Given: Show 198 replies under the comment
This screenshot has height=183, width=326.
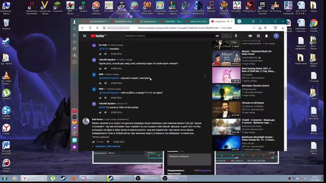Looking at the screenshot, I should click(x=108, y=146).
